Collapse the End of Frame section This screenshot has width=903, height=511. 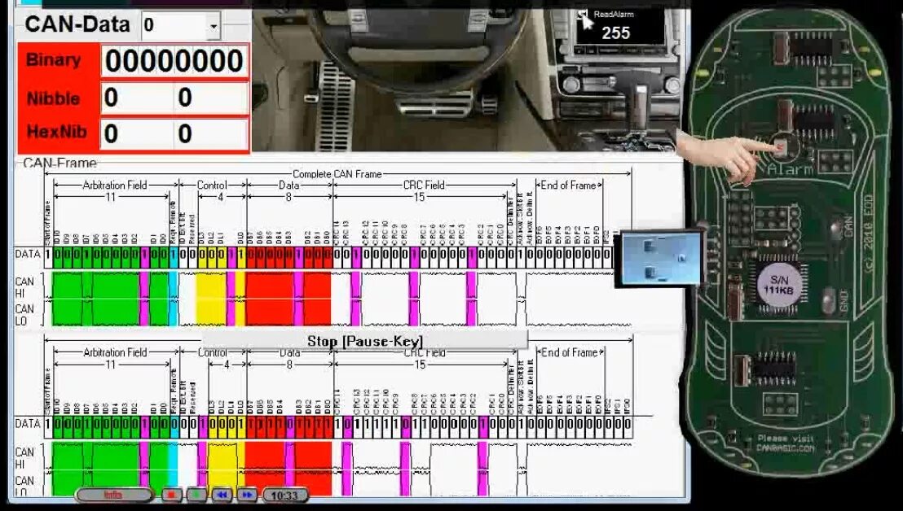point(568,185)
